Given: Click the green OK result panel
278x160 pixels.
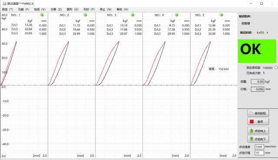Looking at the screenshot, I should pos(257,51).
